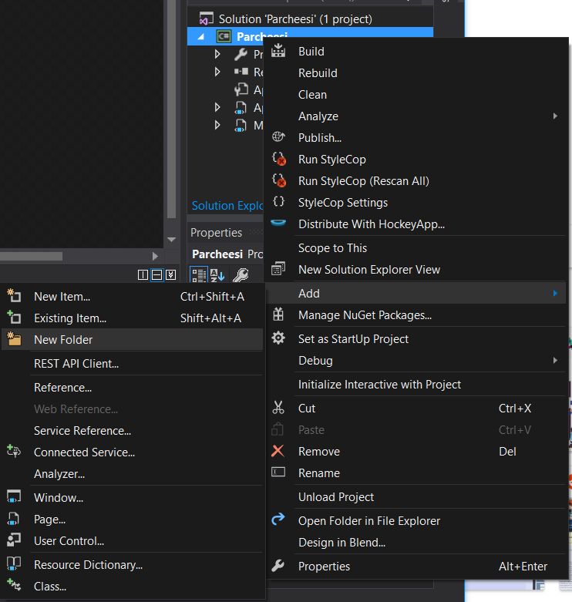This screenshot has height=602, width=572.
Task: Choose Rebuild from the context menu
Action: pos(318,73)
